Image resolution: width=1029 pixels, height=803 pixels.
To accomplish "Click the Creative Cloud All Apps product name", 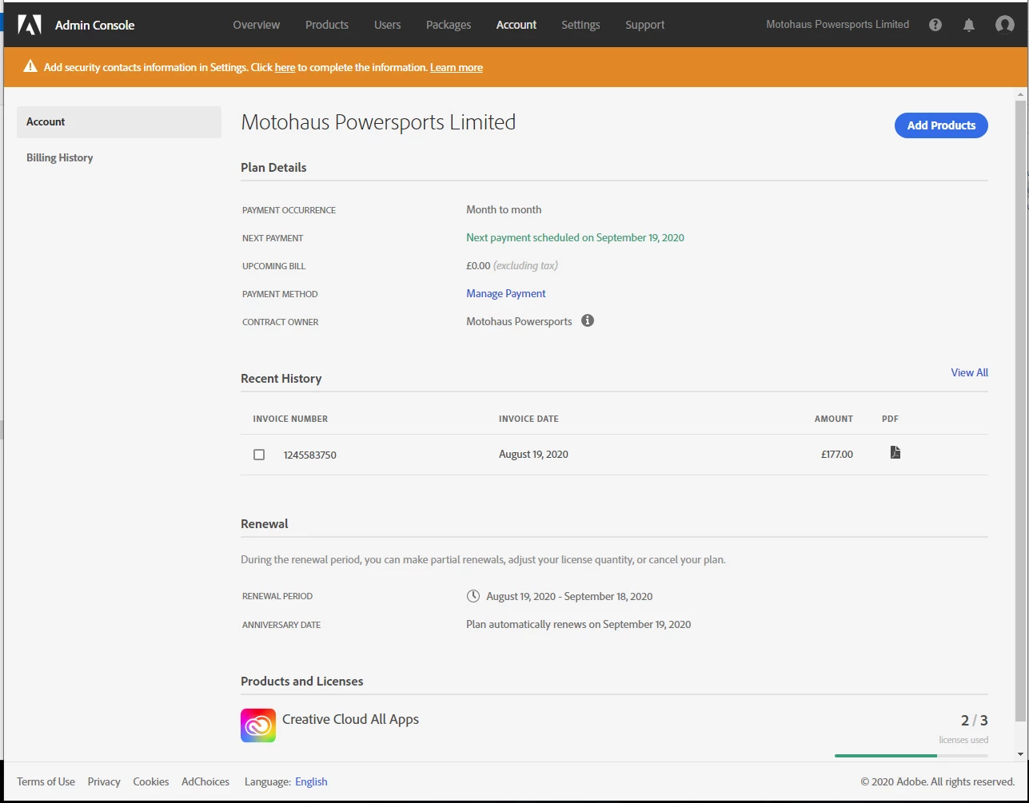I will [x=350, y=719].
